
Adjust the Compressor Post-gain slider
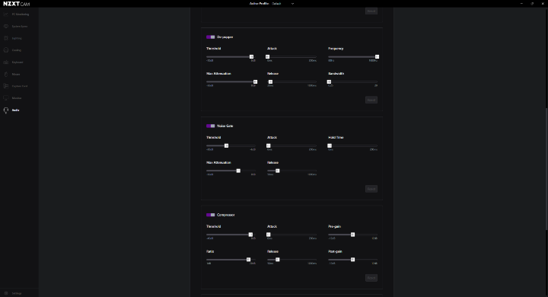(352, 260)
